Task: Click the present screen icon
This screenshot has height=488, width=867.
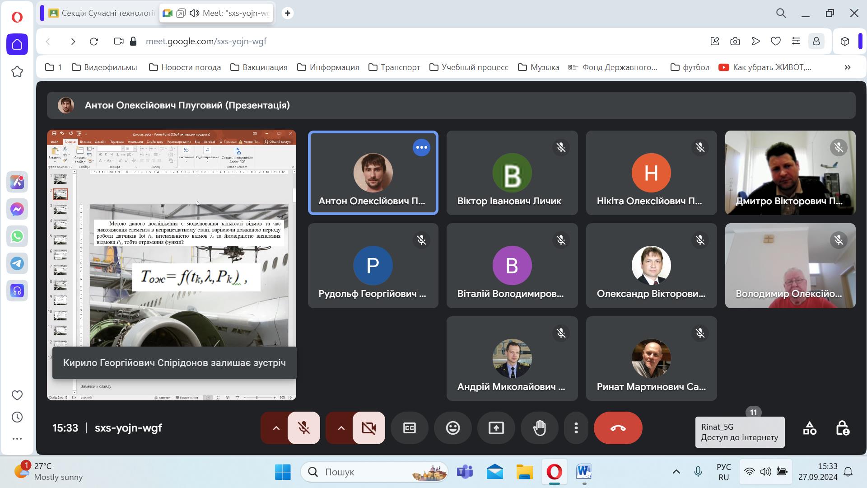Action: [496, 428]
